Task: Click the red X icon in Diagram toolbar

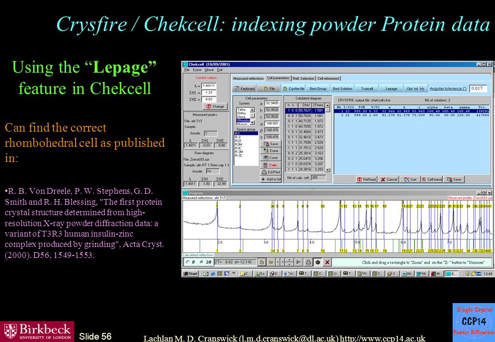Action: [327, 262]
